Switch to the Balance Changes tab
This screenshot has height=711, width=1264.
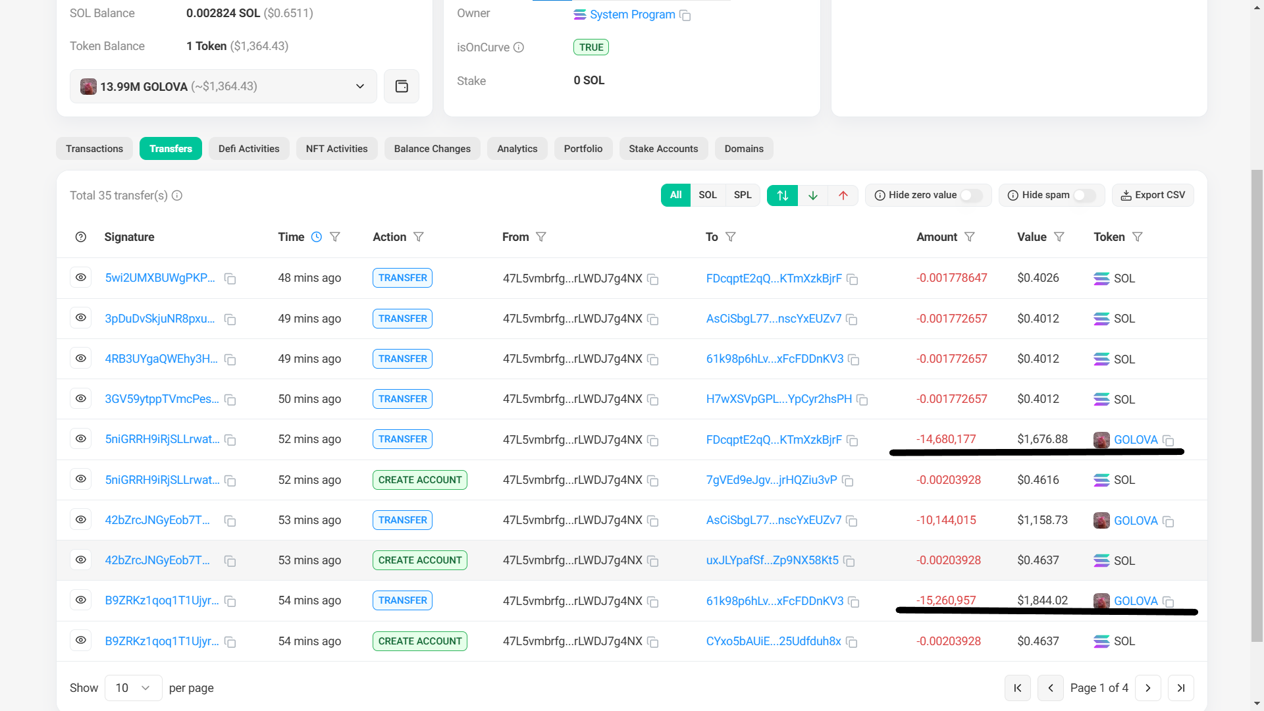pos(432,149)
